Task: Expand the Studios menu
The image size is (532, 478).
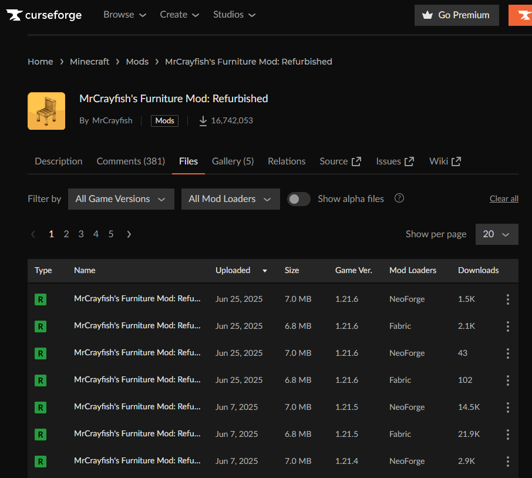Action: (234, 15)
